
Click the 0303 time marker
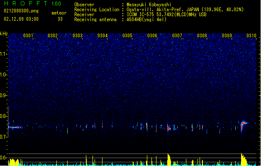pos(78,36)
